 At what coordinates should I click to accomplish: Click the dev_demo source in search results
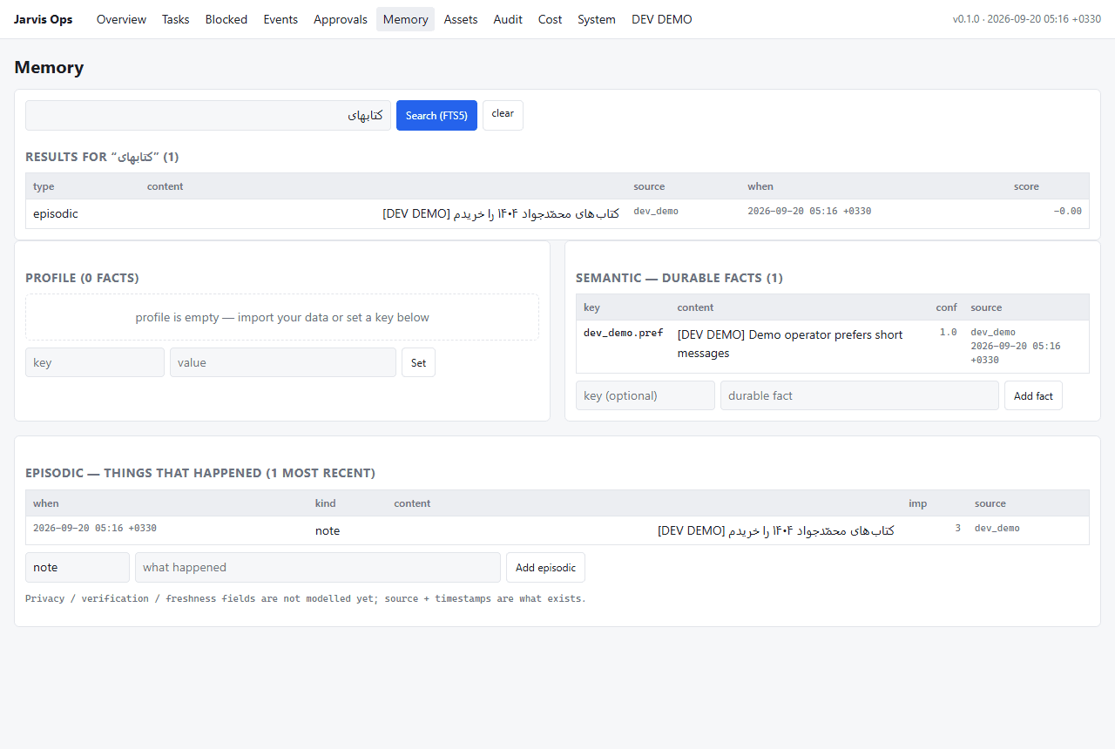click(x=656, y=211)
